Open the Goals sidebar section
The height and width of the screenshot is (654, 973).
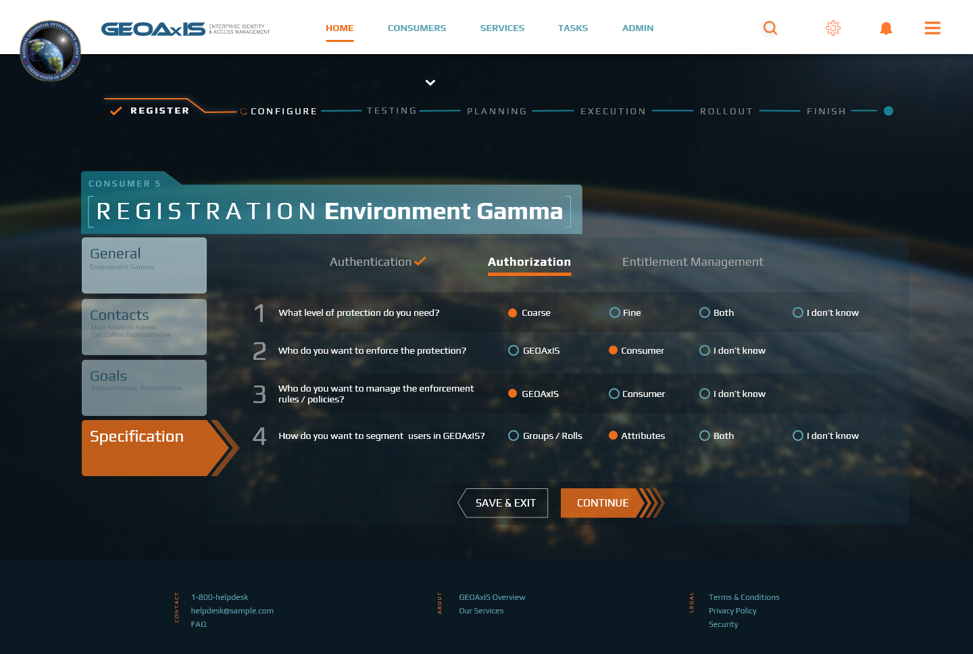coord(144,388)
